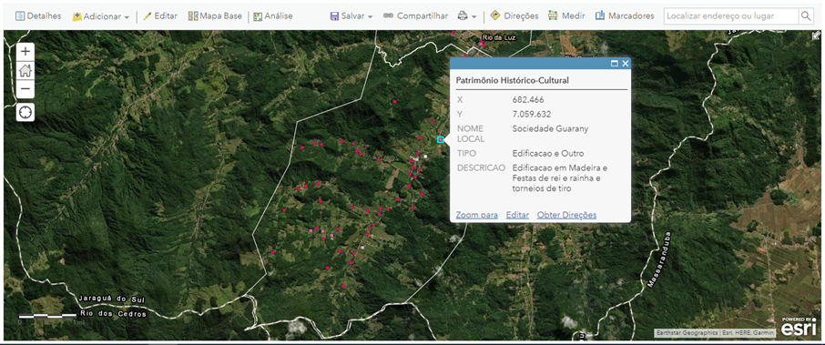Open the Marcadores bookmarks
The width and height of the screenshot is (825, 345).
pyautogui.click(x=625, y=15)
